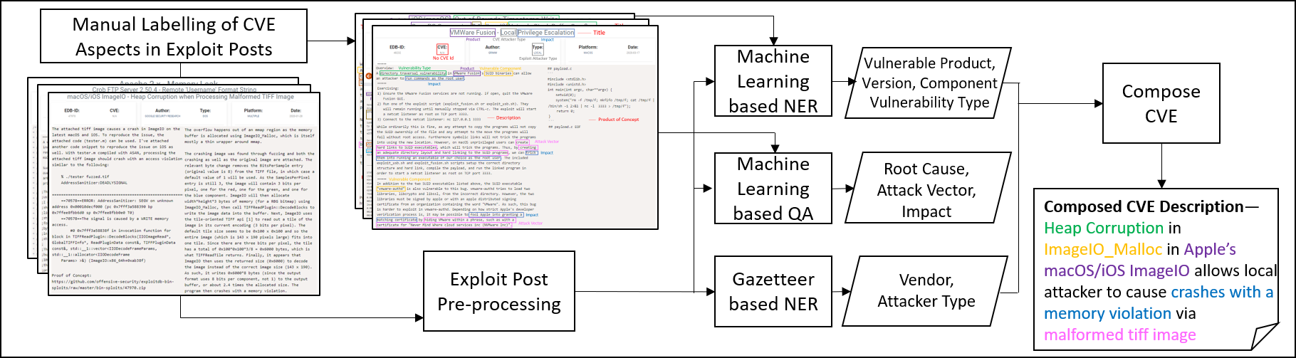The width and height of the screenshot is (1296, 358).
Task: Click the 'Exploit Attacker Type' annotation label
Action: point(538,58)
